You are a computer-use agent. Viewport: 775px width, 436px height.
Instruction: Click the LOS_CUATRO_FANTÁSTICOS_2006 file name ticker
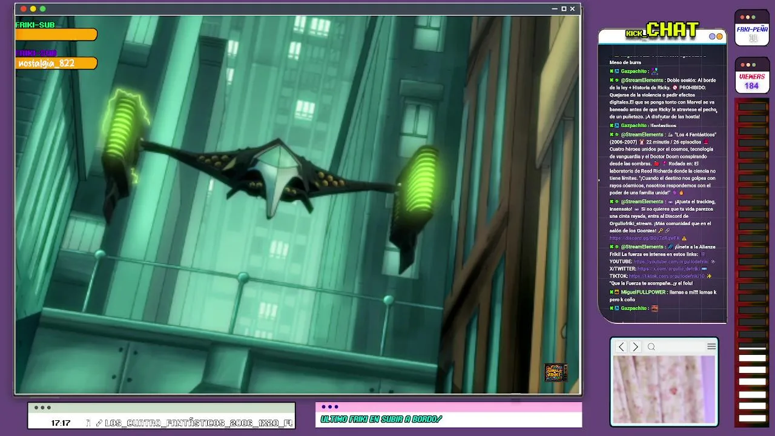(x=199, y=423)
